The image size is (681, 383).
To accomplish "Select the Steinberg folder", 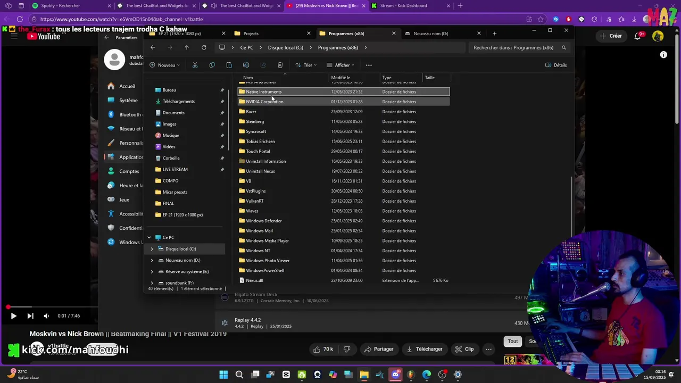I will click(343, 121).
